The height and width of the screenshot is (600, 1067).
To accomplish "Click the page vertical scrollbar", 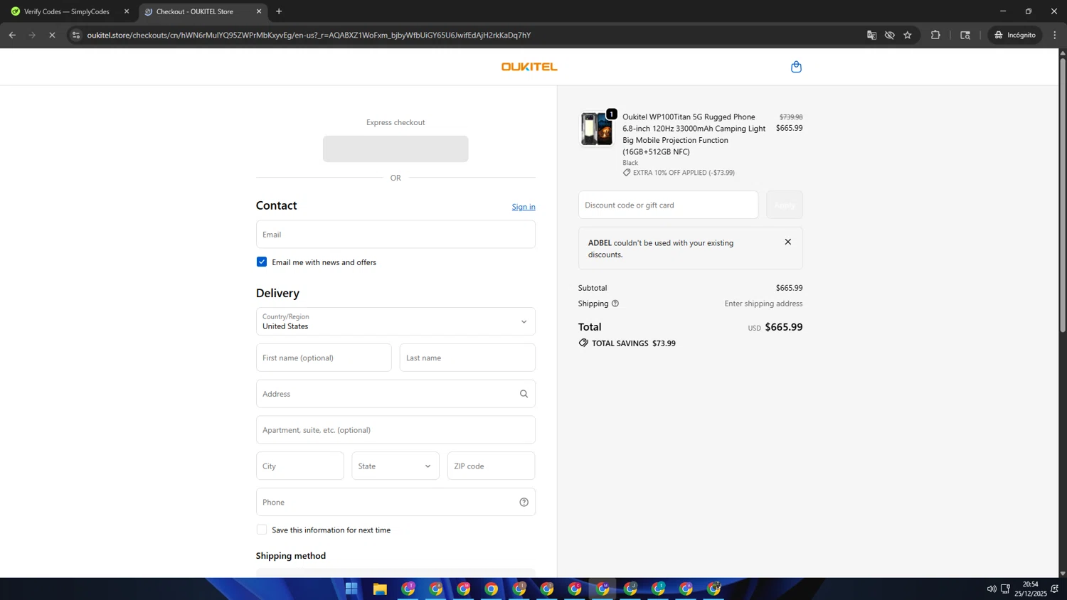I will click(1063, 195).
